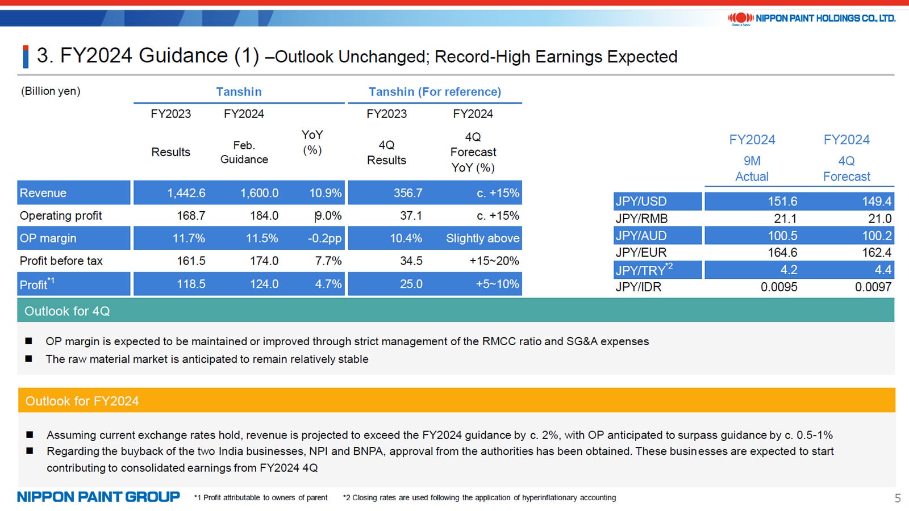Viewport: 909px width, 511px height.
Task: Select the slide title 'FY2024 Guidance (1)'
Action: [x=148, y=56]
